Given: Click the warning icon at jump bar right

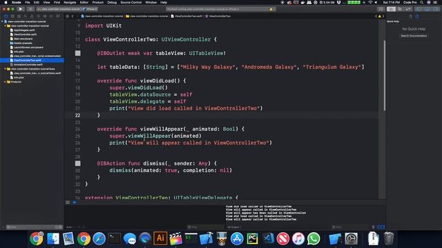Looking at the screenshot, I should (x=379, y=17).
